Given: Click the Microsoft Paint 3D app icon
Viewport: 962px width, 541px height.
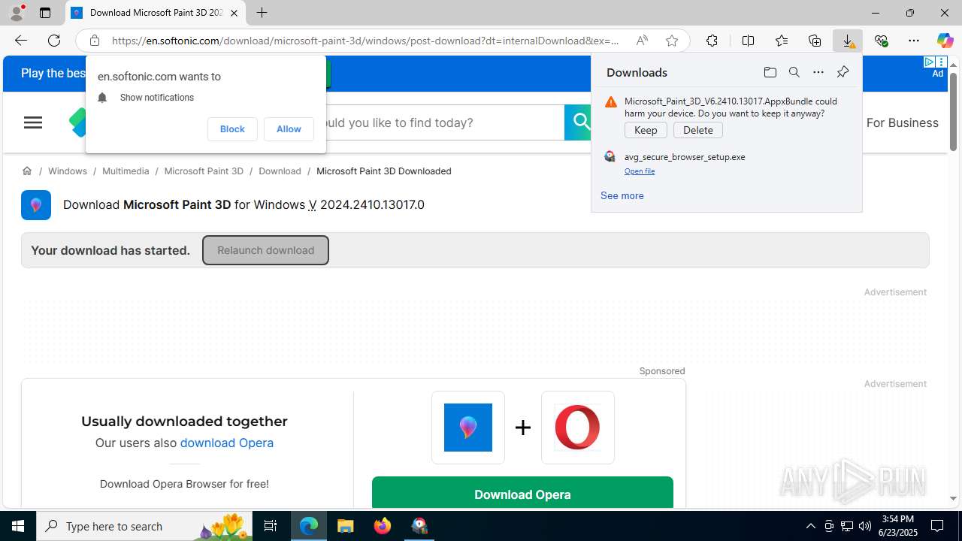Looking at the screenshot, I should pyautogui.click(x=36, y=205).
